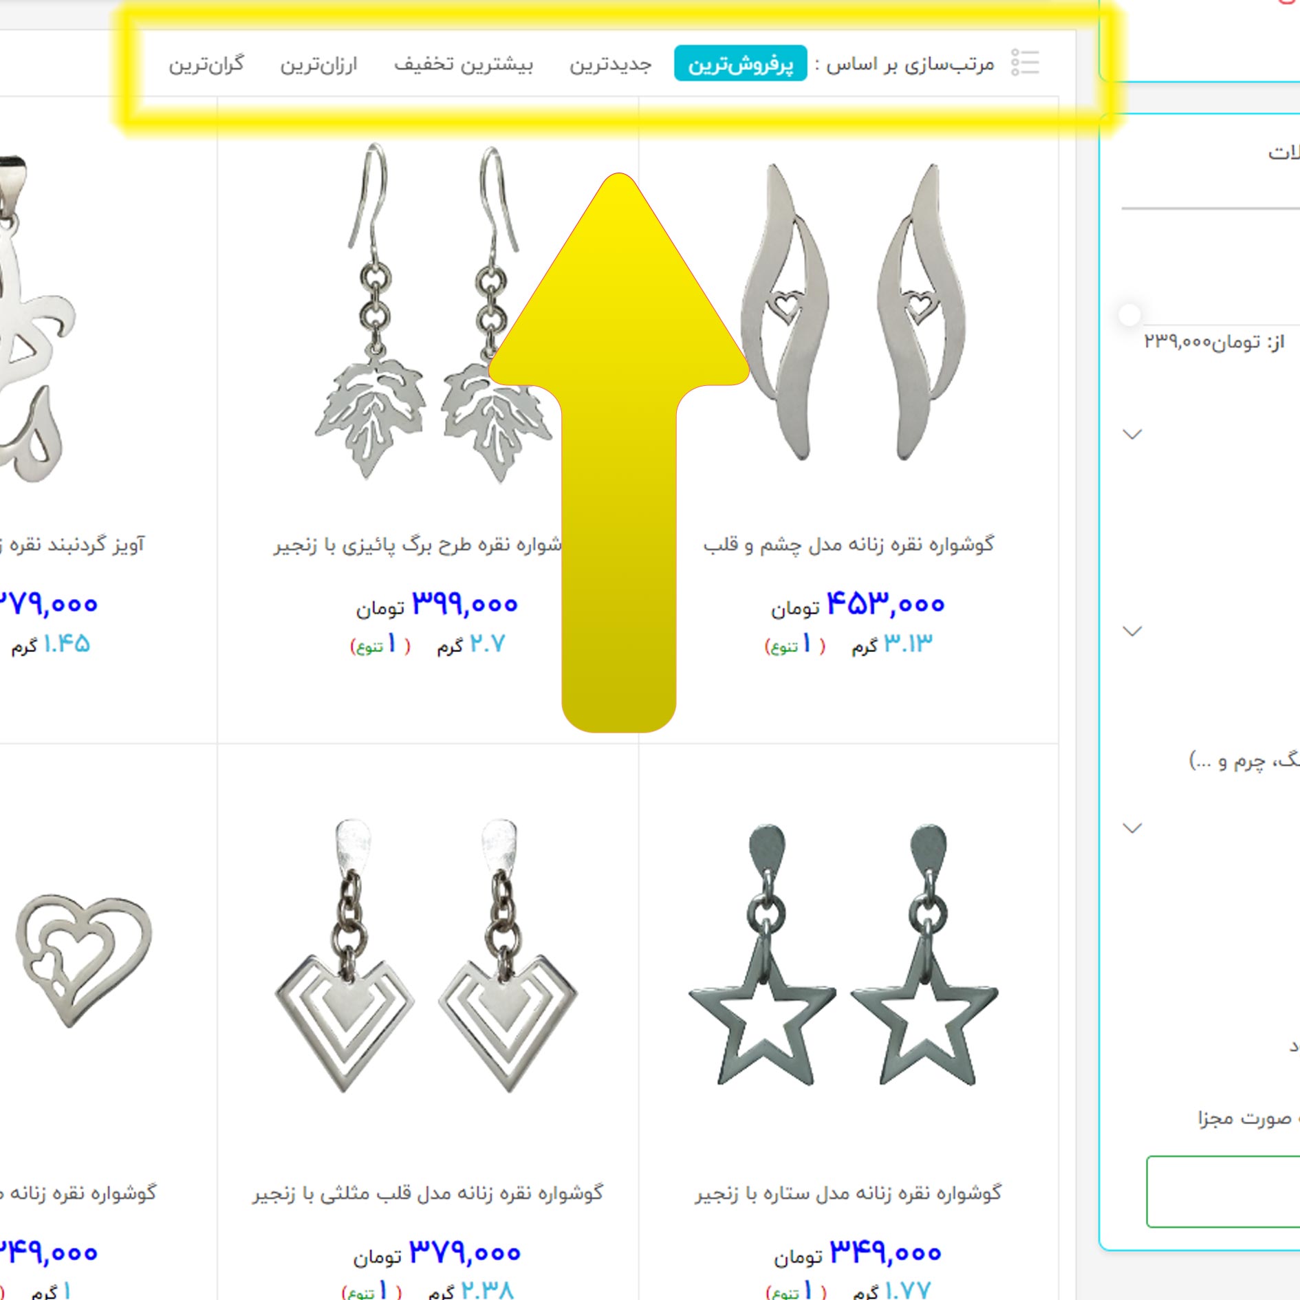Choose the گران‌ترین sort option
The image size is (1300, 1300).
point(206,64)
